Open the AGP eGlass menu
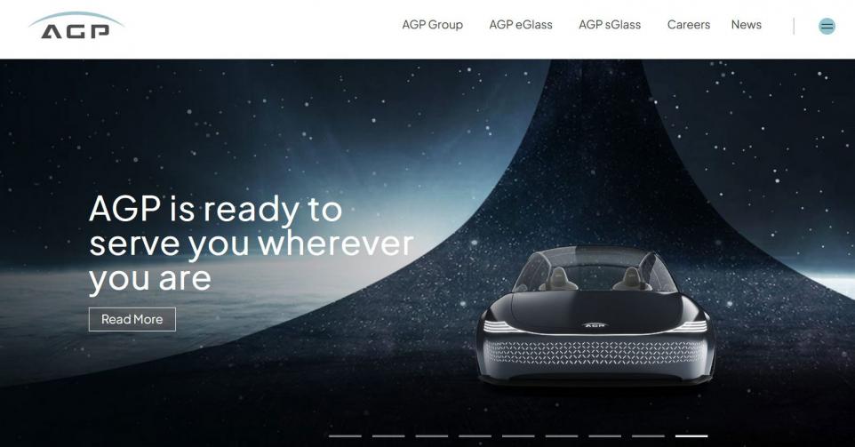Image resolution: width=855 pixels, height=447 pixels. point(521,25)
